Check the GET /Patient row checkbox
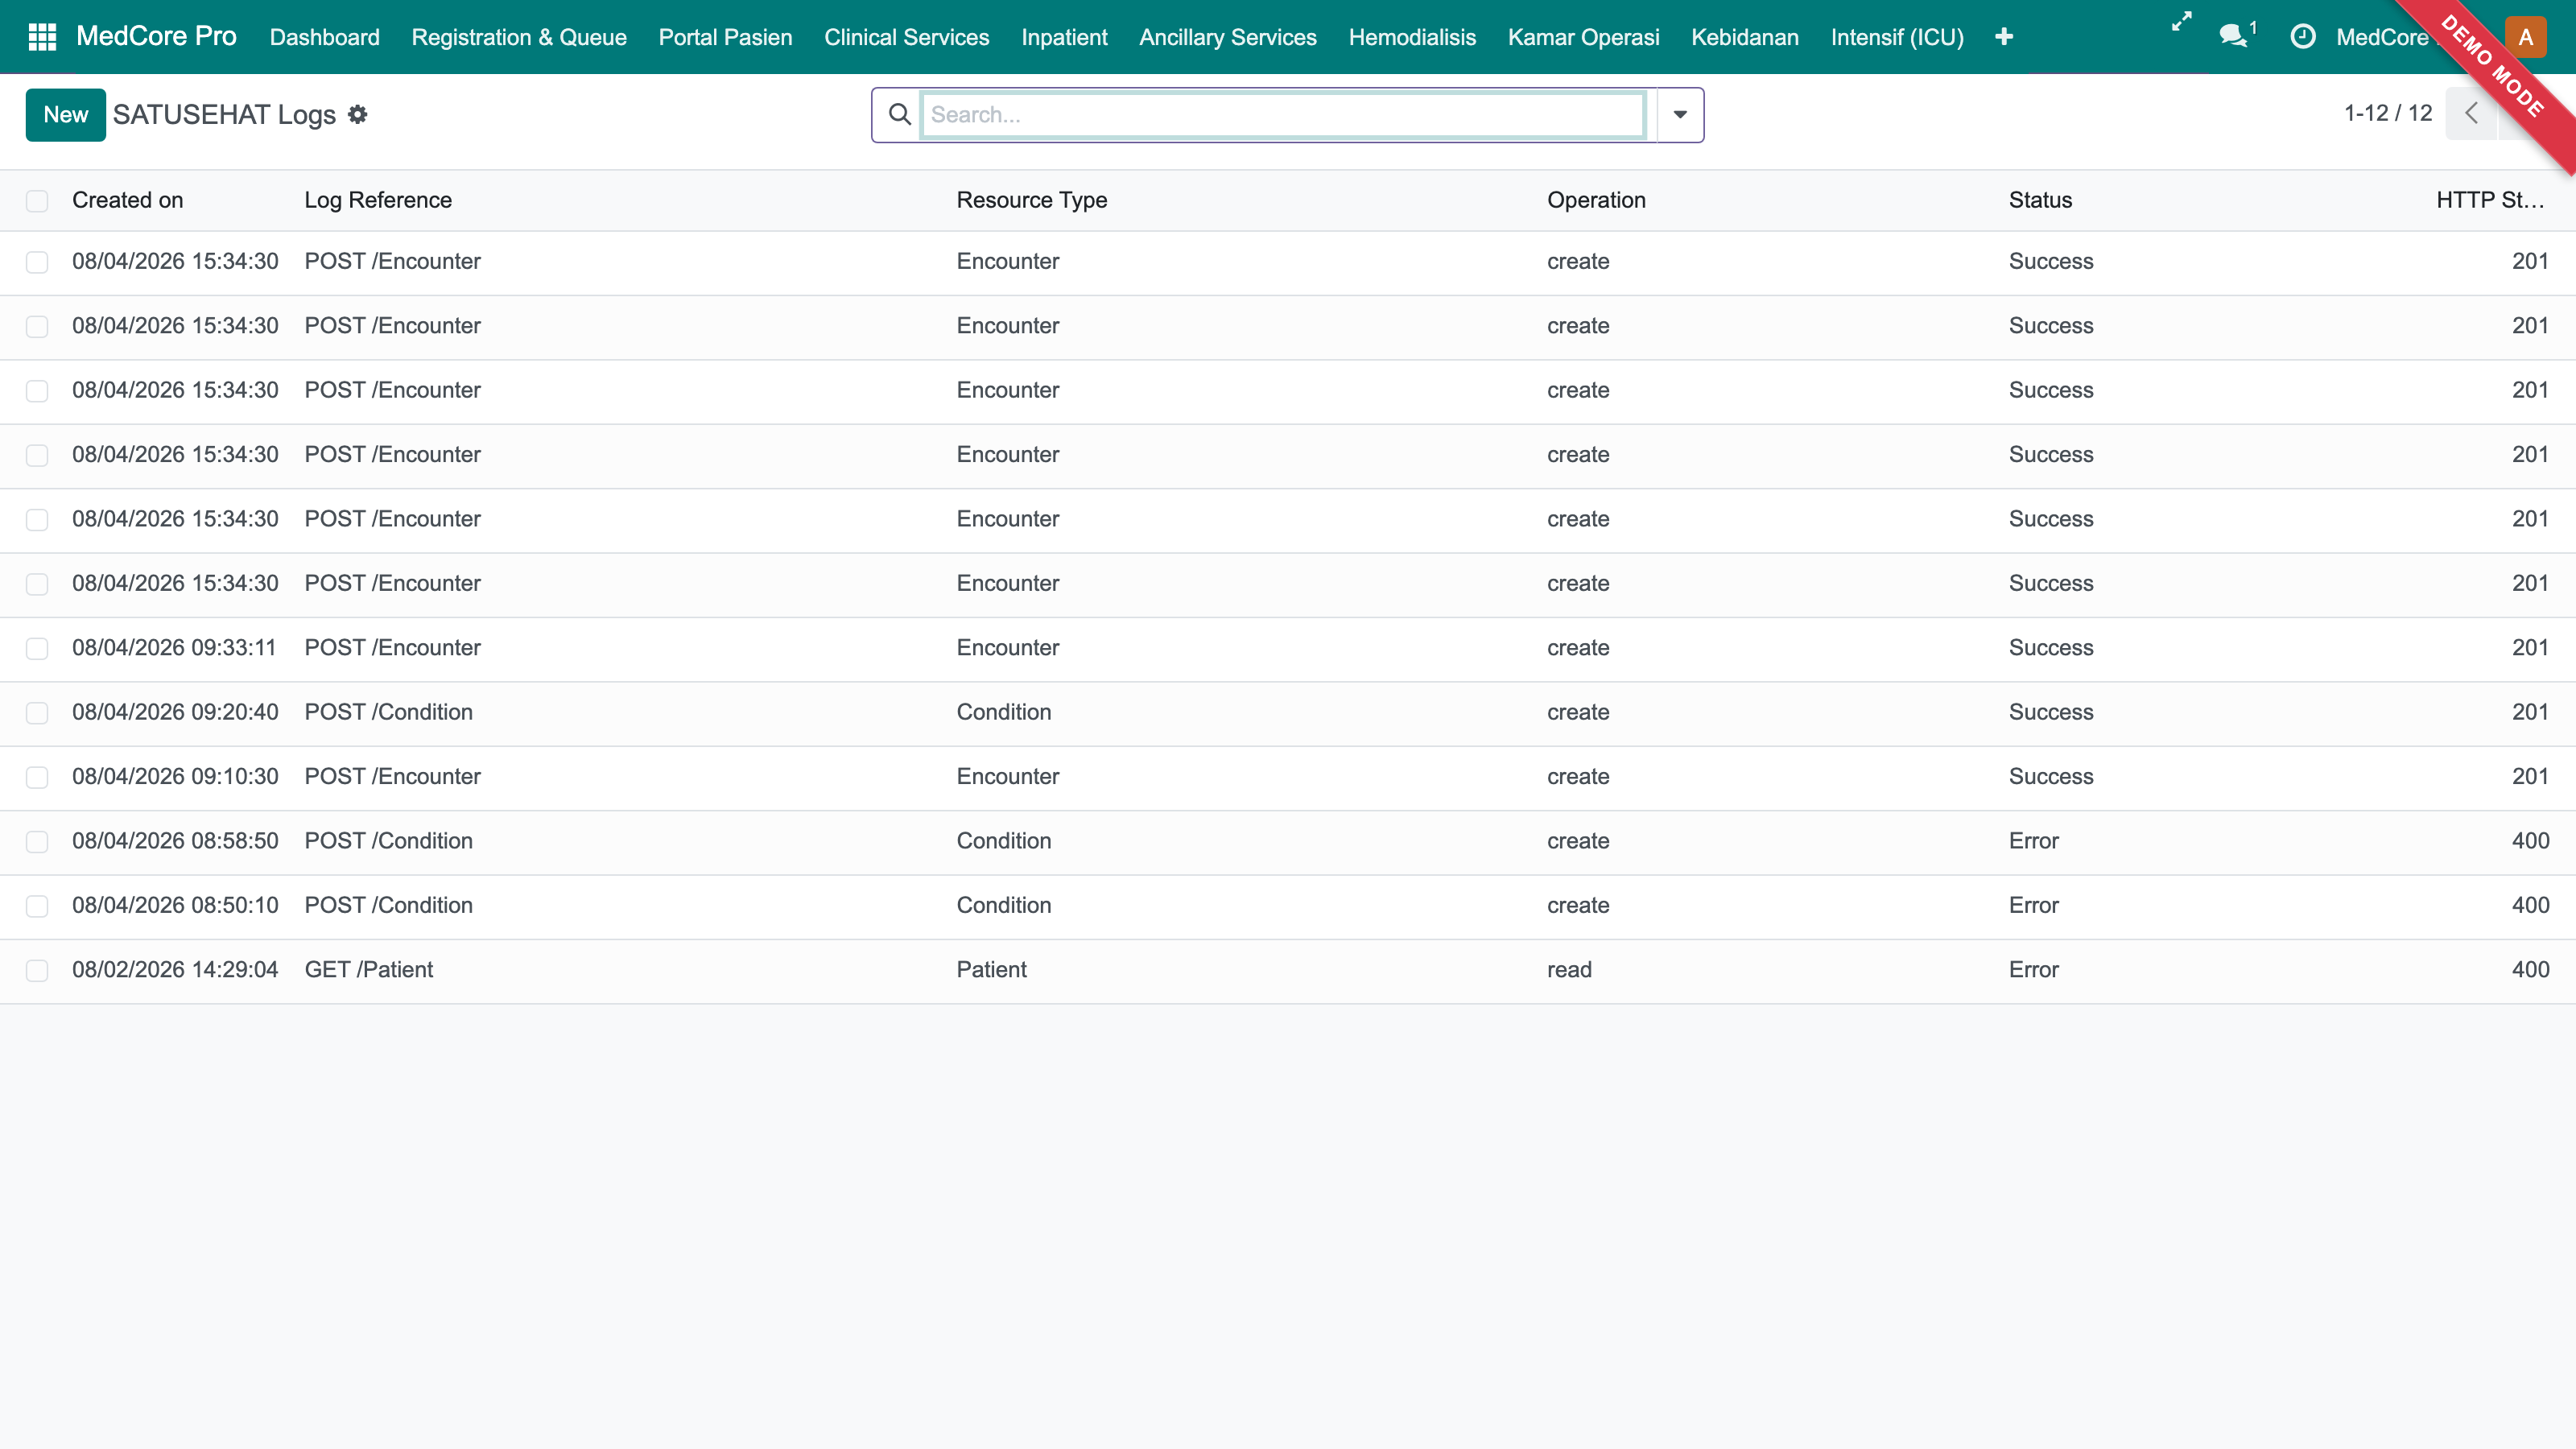The image size is (2576, 1449). tap(37, 971)
